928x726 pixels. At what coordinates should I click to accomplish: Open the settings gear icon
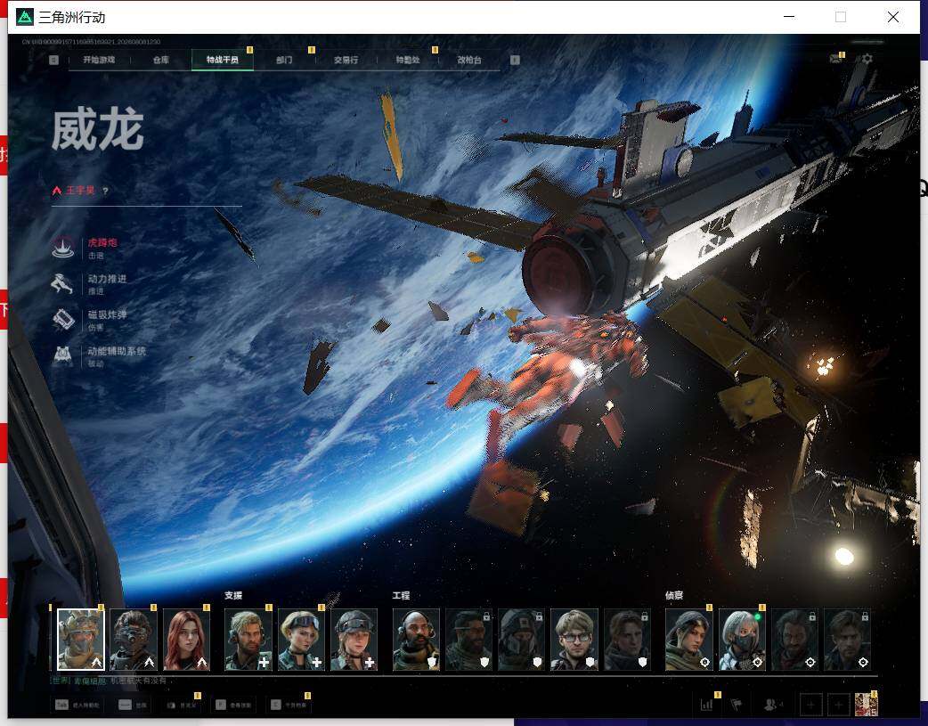pos(867,59)
